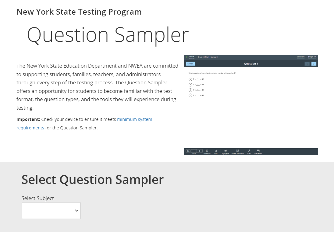Select the bookmark tool icon
Image resolution: width=334 pixels, height=232 pixels.
pos(207,151)
